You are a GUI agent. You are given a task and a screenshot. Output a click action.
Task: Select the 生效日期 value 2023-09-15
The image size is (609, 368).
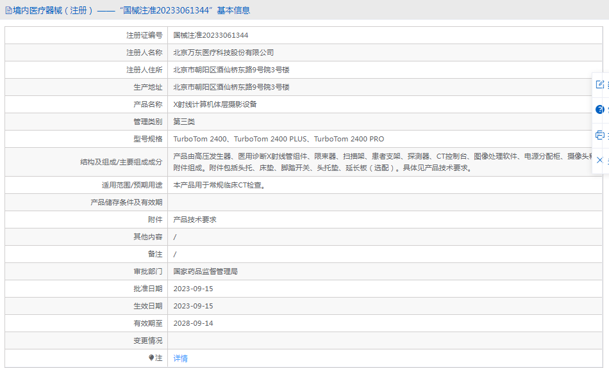[x=193, y=306]
